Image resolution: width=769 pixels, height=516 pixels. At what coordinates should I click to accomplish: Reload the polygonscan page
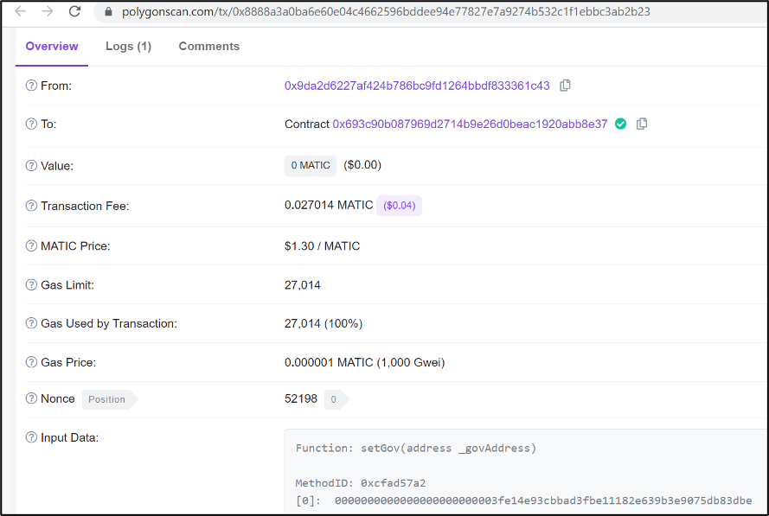pos(74,11)
